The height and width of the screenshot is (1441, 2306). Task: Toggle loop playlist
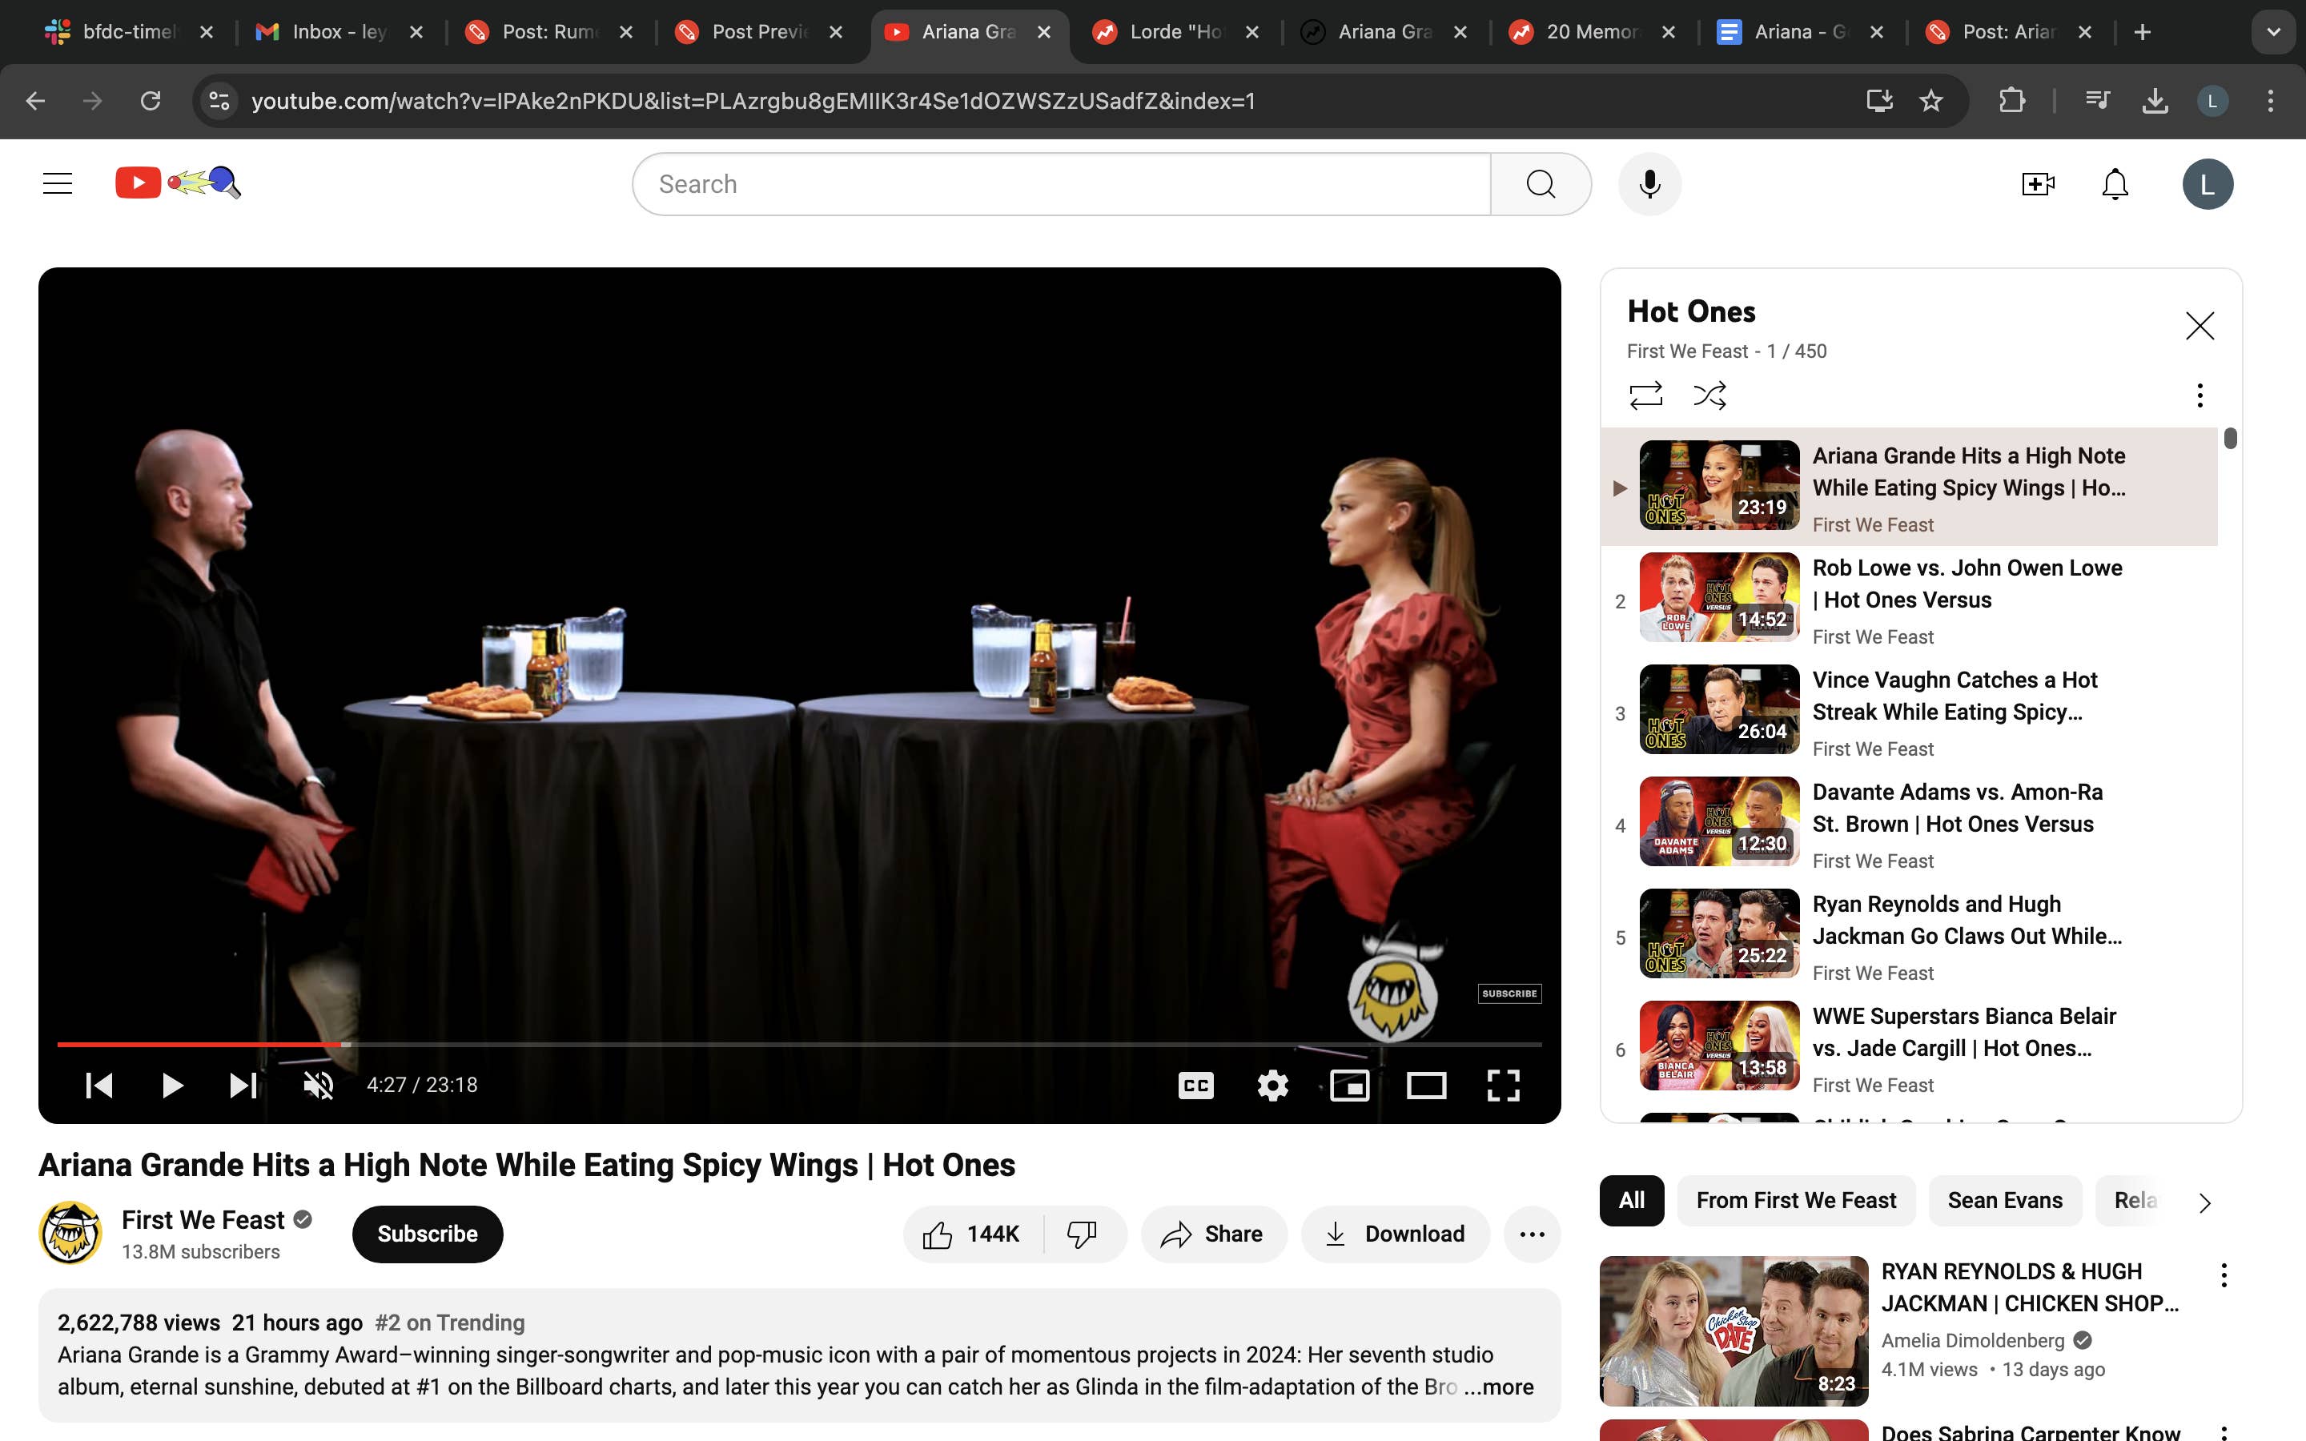click(x=1645, y=395)
